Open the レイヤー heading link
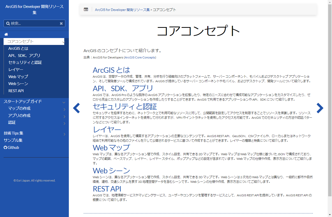This screenshot has width=332, height=217. coord(107,129)
